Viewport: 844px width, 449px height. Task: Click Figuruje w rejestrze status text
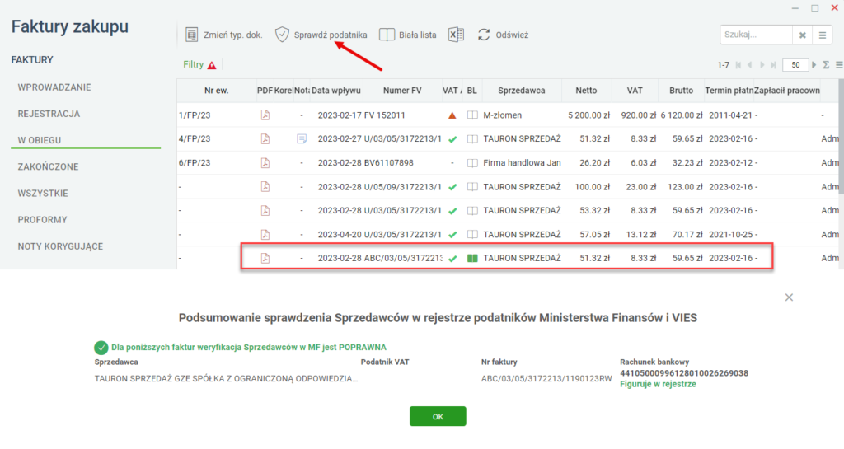pos(658,384)
